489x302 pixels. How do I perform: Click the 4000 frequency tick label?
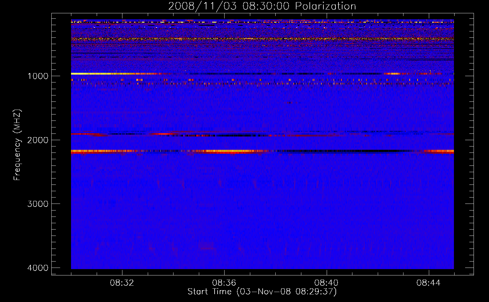pyautogui.click(x=38, y=268)
